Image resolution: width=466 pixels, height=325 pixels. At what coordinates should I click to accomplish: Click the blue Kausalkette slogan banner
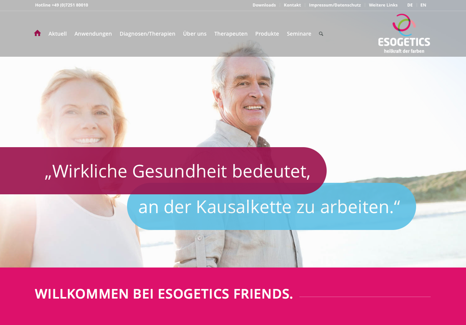(271, 207)
